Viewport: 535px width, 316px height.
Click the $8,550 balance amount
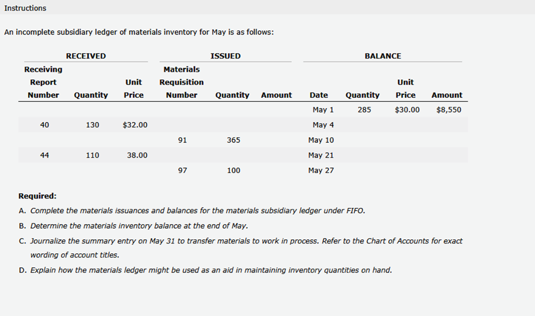[x=448, y=110]
